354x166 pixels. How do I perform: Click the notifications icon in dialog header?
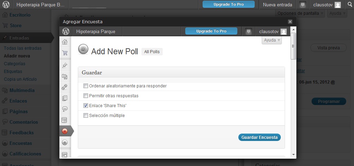click(x=249, y=31)
